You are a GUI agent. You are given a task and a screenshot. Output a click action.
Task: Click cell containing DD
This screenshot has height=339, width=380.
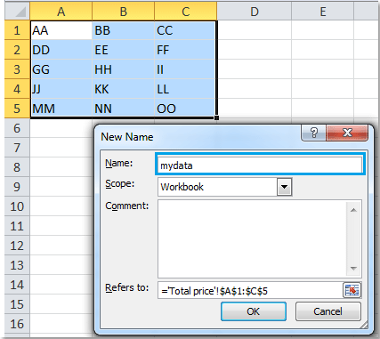pyautogui.click(x=61, y=50)
